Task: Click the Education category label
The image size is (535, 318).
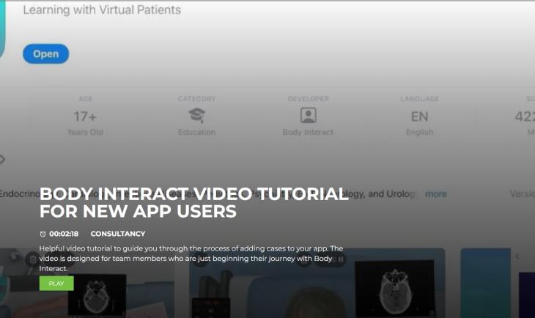Action: [197, 132]
